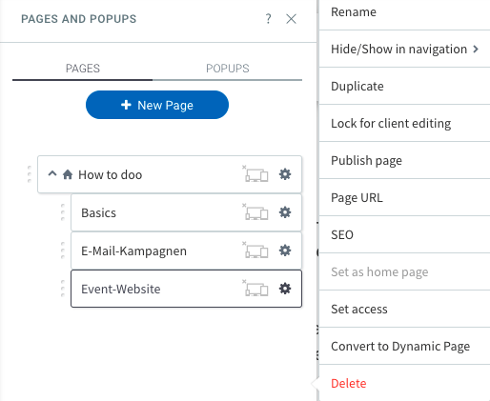
Task: Open settings gear for Event-Website page
Action: [285, 289]
